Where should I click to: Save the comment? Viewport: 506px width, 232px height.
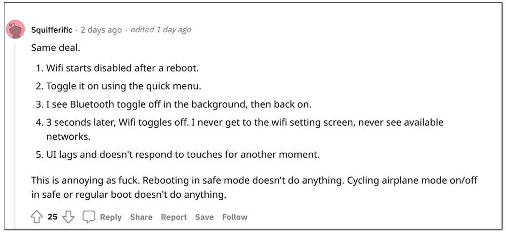point(204,217)
